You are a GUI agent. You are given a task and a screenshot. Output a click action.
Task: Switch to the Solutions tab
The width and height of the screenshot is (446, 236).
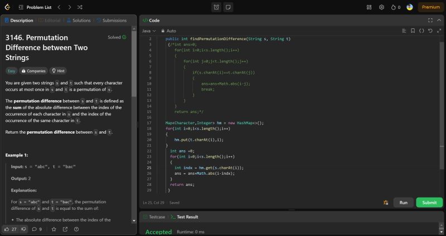point(79,21)
